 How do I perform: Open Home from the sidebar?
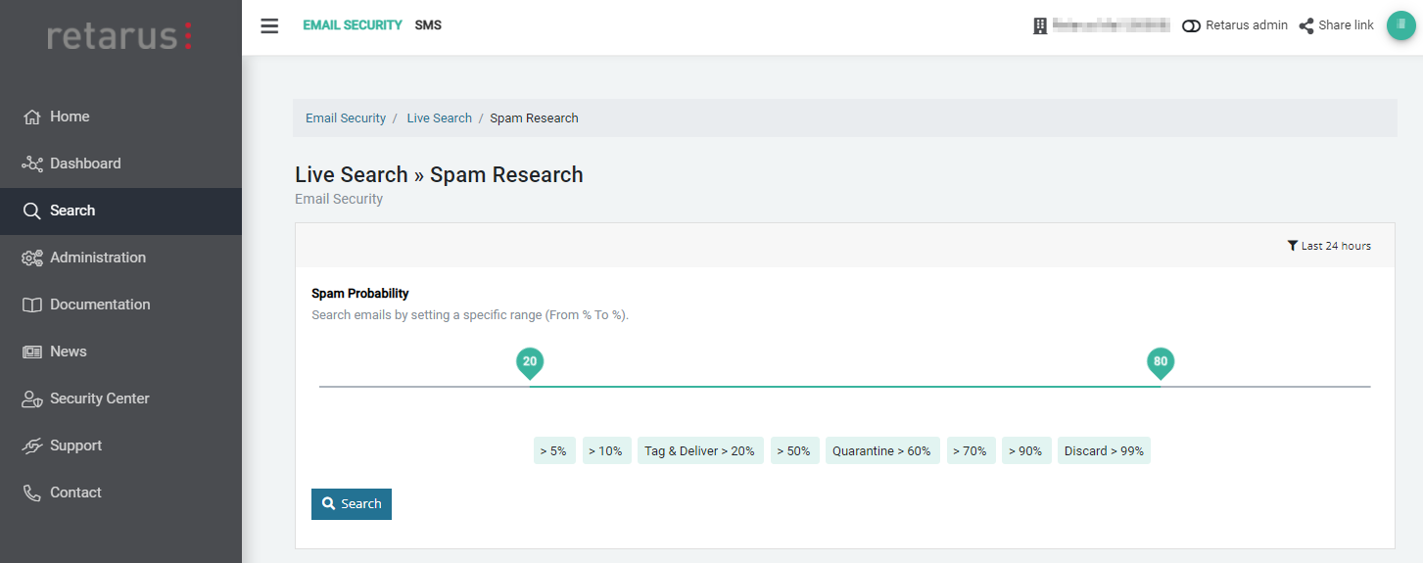point(69,117)
